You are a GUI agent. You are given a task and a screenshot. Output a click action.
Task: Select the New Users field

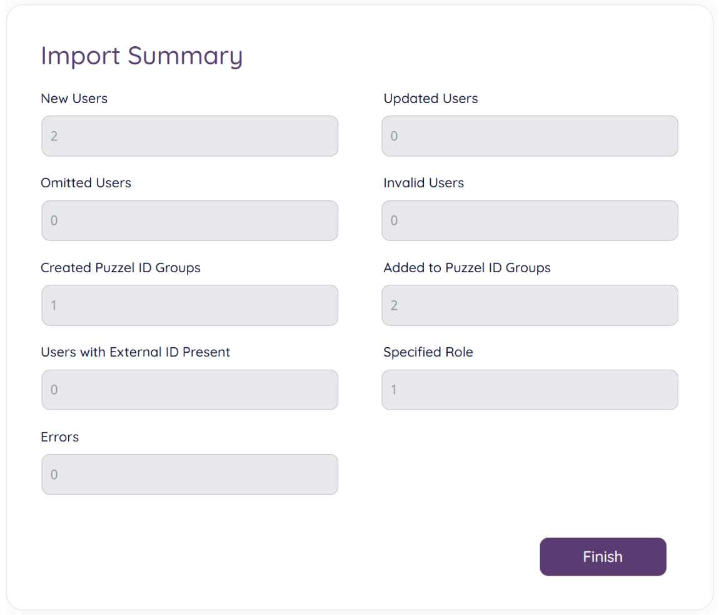tap(189, 135)
